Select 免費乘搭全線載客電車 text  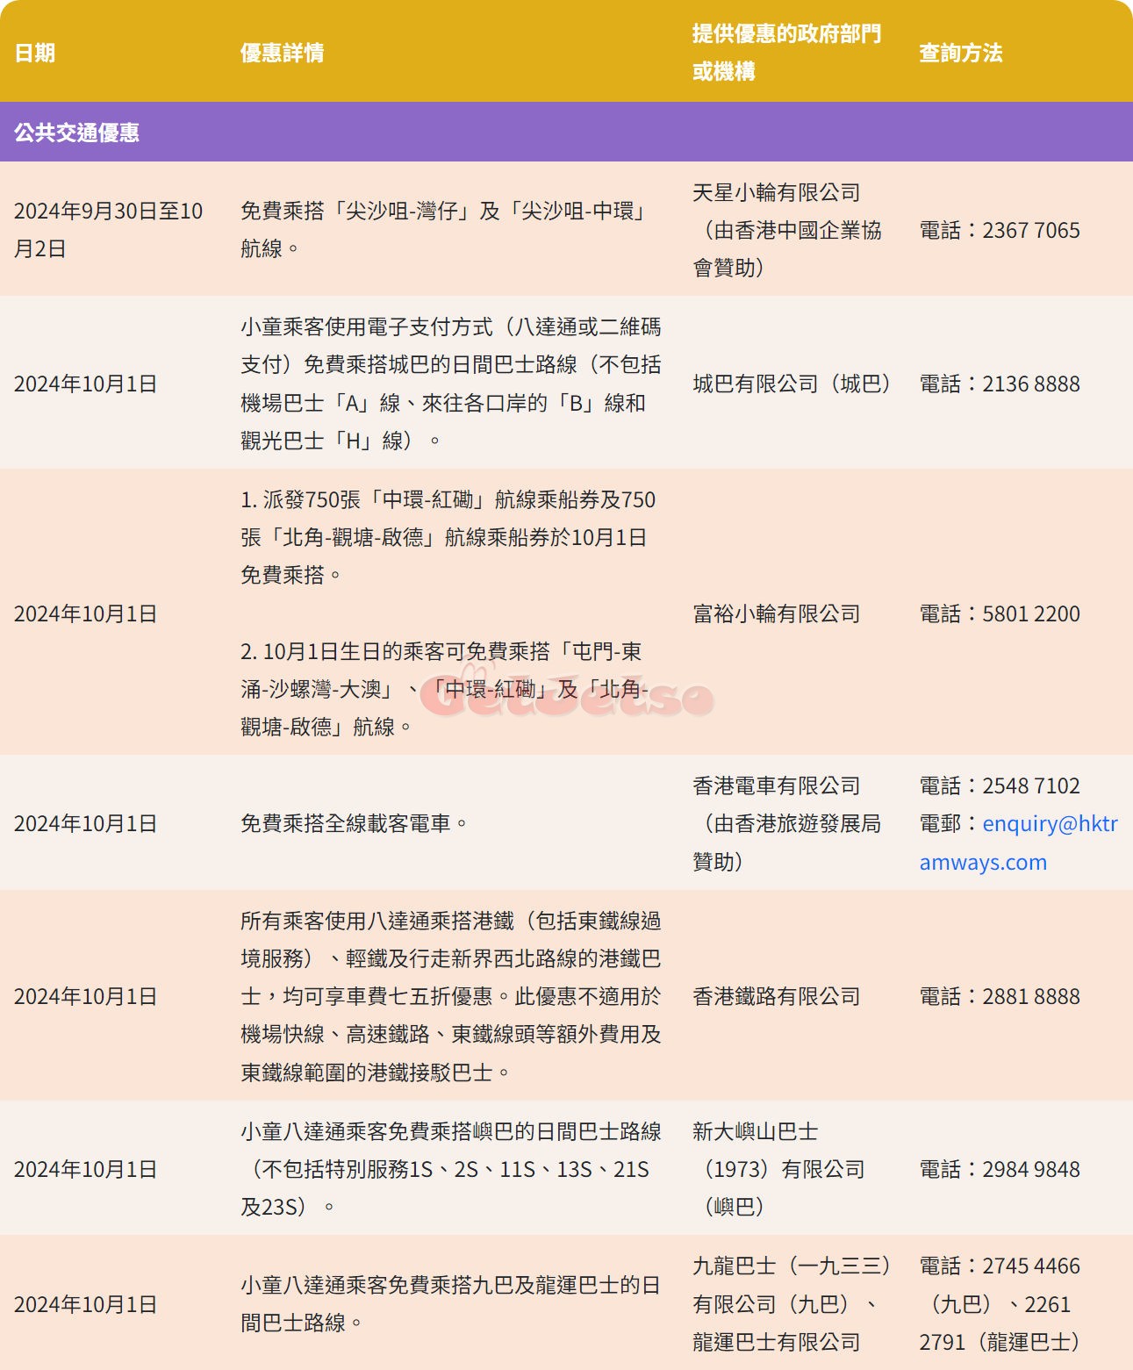pos(355,823)
